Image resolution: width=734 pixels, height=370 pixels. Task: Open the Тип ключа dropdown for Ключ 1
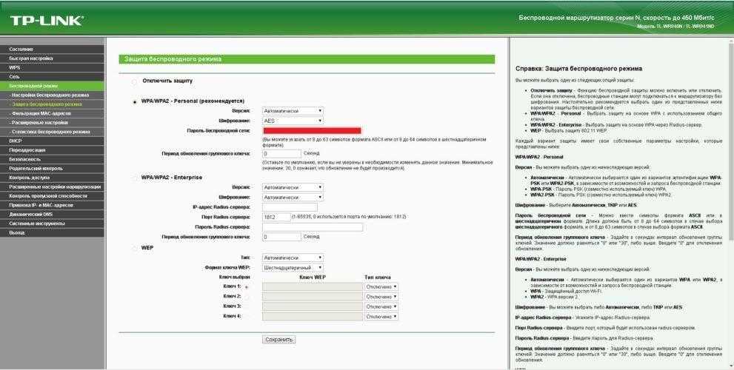[x=381, y=286]
